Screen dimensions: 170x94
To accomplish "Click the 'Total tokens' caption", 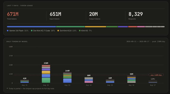I will [12, 19].
